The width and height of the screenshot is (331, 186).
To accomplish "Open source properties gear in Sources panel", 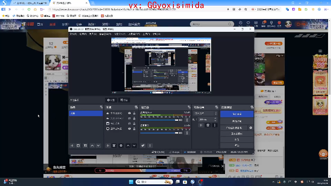I will click(x=121, y=146).
